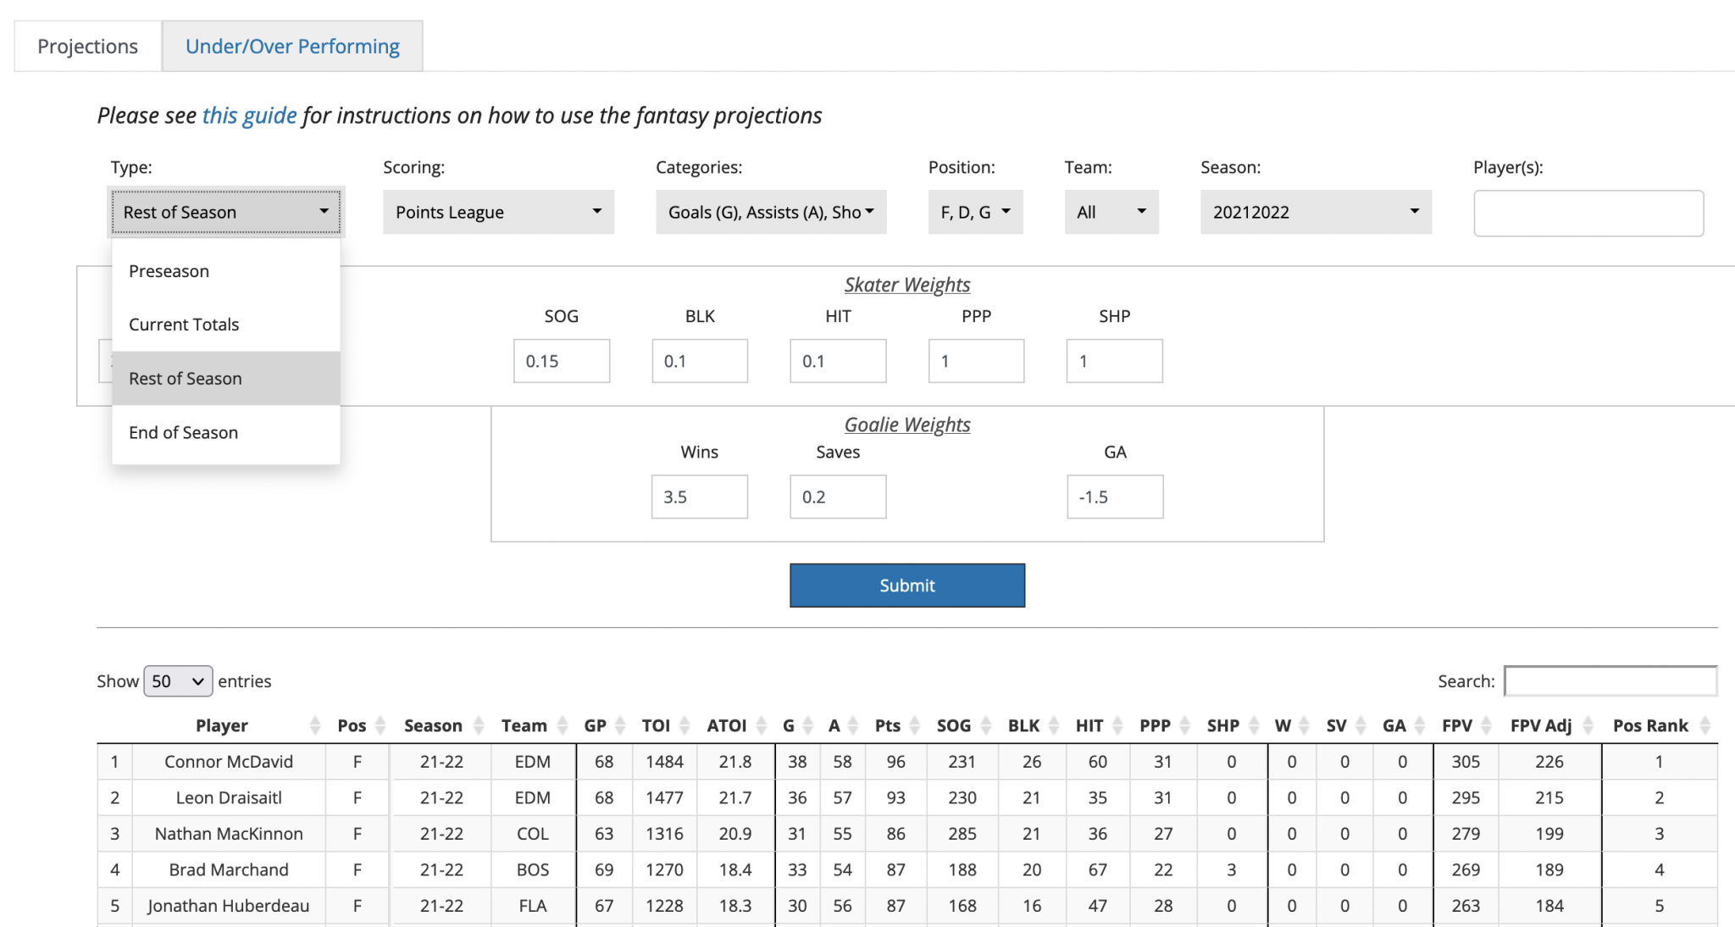
Task: Sort by Pos Rank column arrows
Action: point(1705,725)
